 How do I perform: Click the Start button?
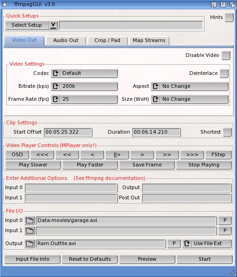click(x=205, y=259)
